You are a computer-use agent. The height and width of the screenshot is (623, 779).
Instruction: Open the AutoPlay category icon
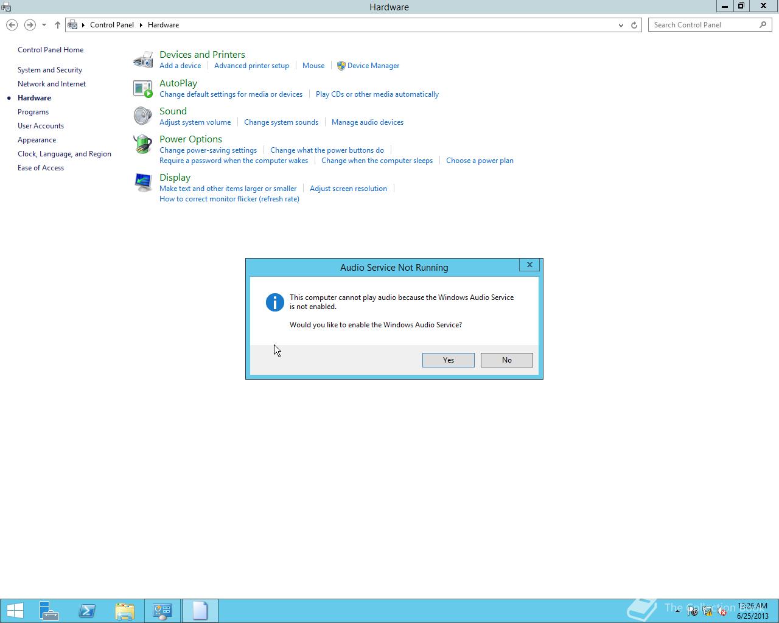[x=143, y=88]
